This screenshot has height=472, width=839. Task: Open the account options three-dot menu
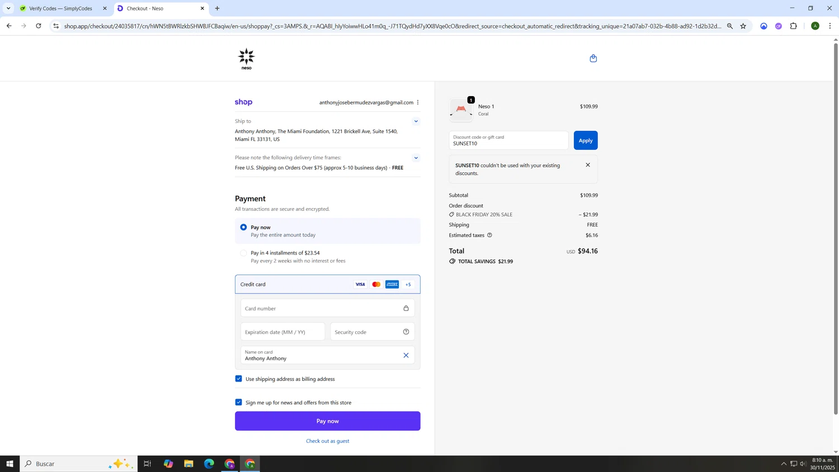pos(418,102)
